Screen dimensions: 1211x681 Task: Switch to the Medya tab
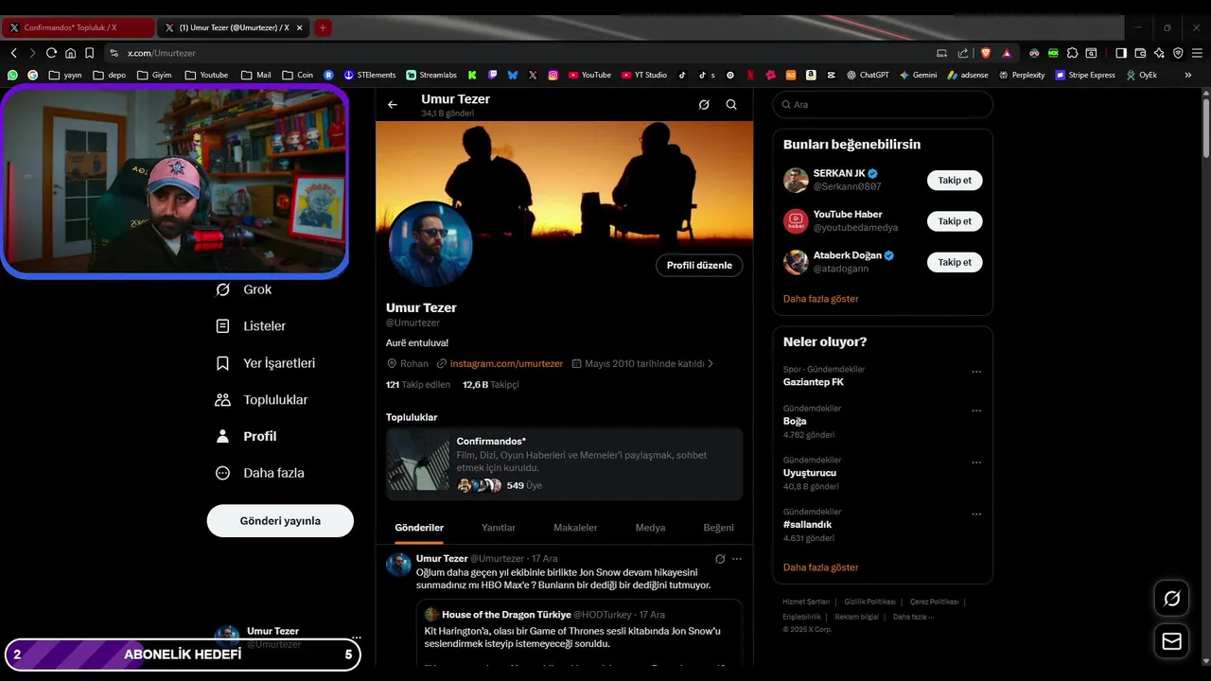click(650, 528)
